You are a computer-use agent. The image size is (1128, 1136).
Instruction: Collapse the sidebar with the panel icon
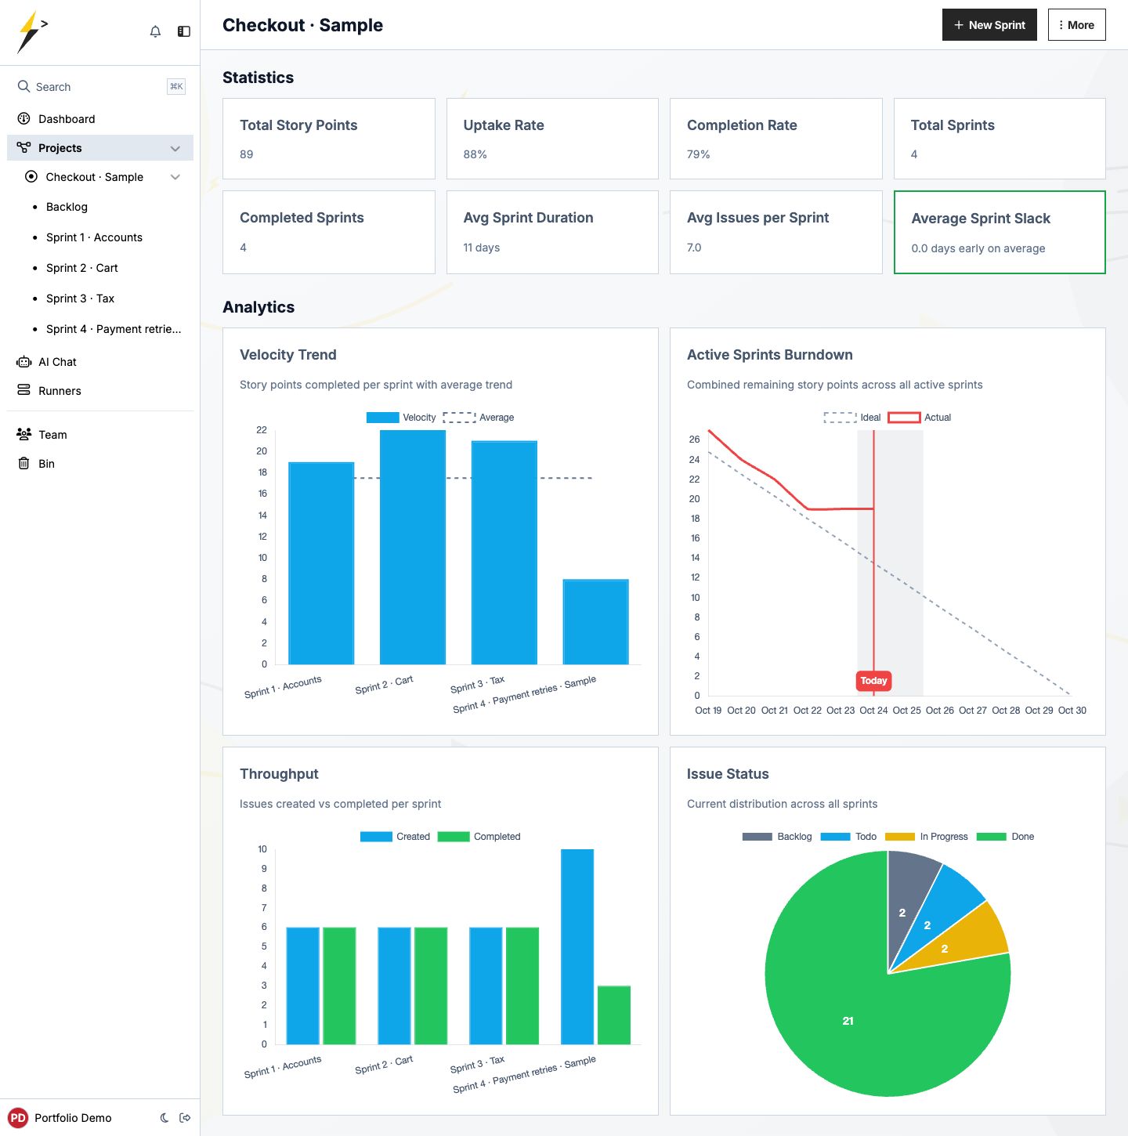tap(184, 31)
